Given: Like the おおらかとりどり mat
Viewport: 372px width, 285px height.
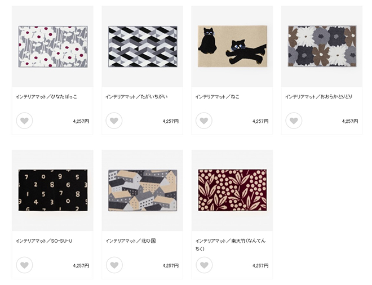Looking at the screenshot, I should coord(294,121).
